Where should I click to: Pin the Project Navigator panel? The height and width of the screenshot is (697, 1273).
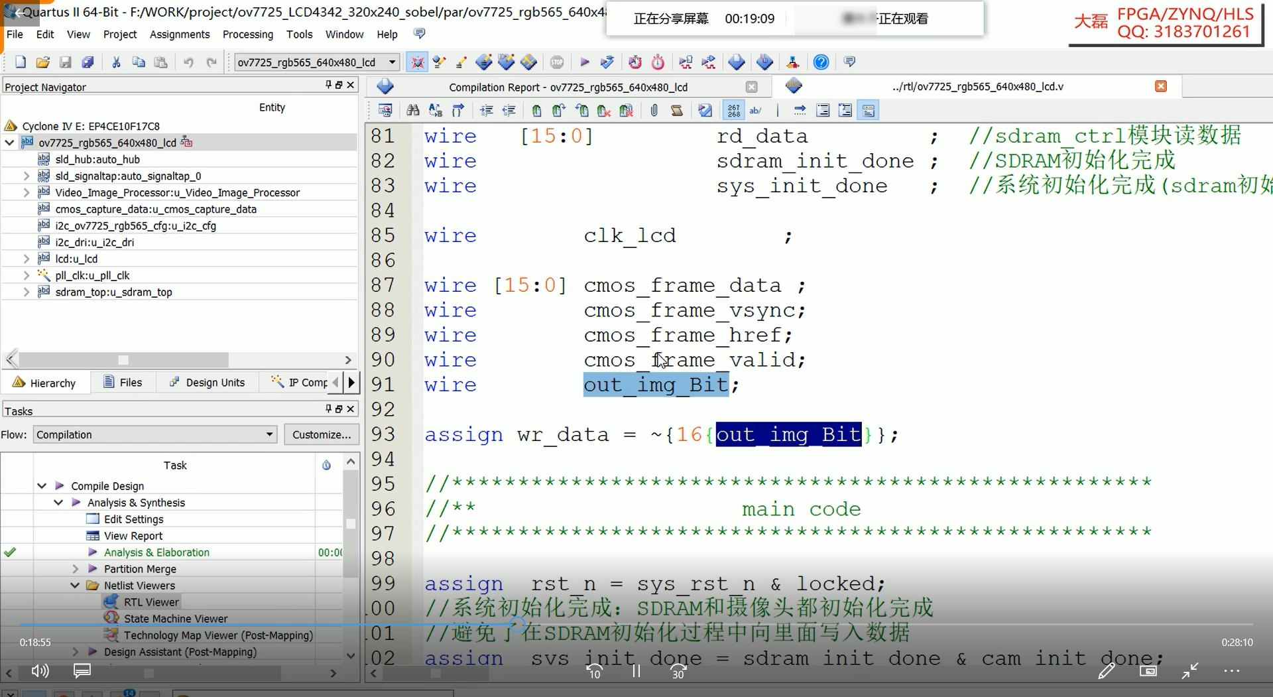[x=328, y=85]
